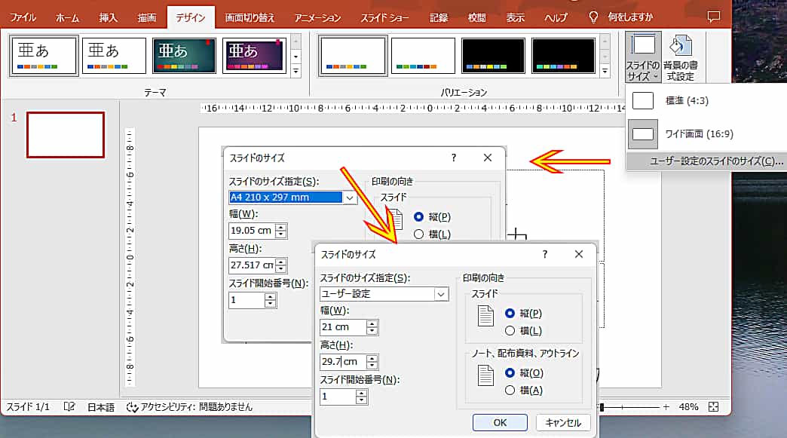Click the lightbulb 'Tell me' (何をしますか) icon
The image size is (787, 438).
593,17
